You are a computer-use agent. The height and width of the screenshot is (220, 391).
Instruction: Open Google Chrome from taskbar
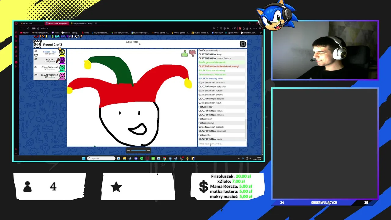point(164,158)
